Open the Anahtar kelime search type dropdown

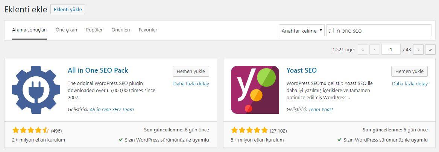pos(302,31)
